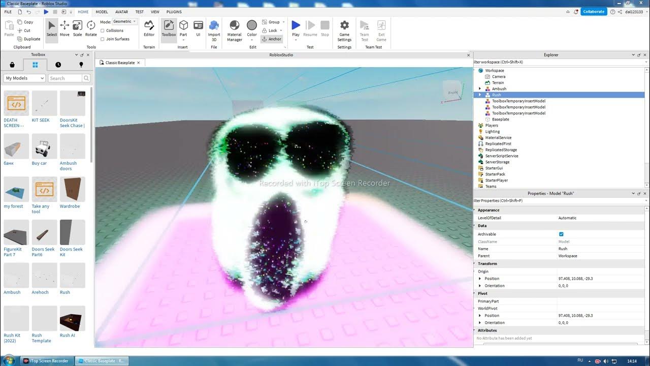Click the Windows Start button

click(9, 361)
